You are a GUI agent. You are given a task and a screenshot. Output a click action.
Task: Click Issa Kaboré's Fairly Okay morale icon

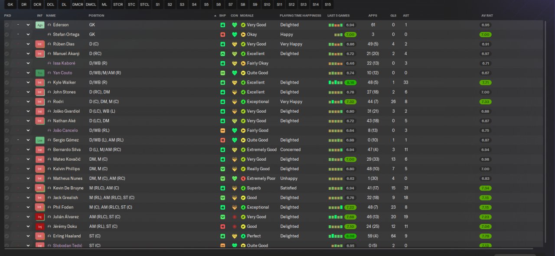pos(243,63)
